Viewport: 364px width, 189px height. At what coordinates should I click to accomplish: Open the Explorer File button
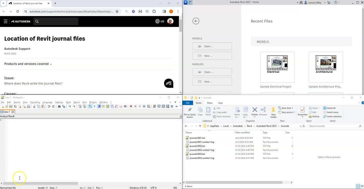point(188,103)
